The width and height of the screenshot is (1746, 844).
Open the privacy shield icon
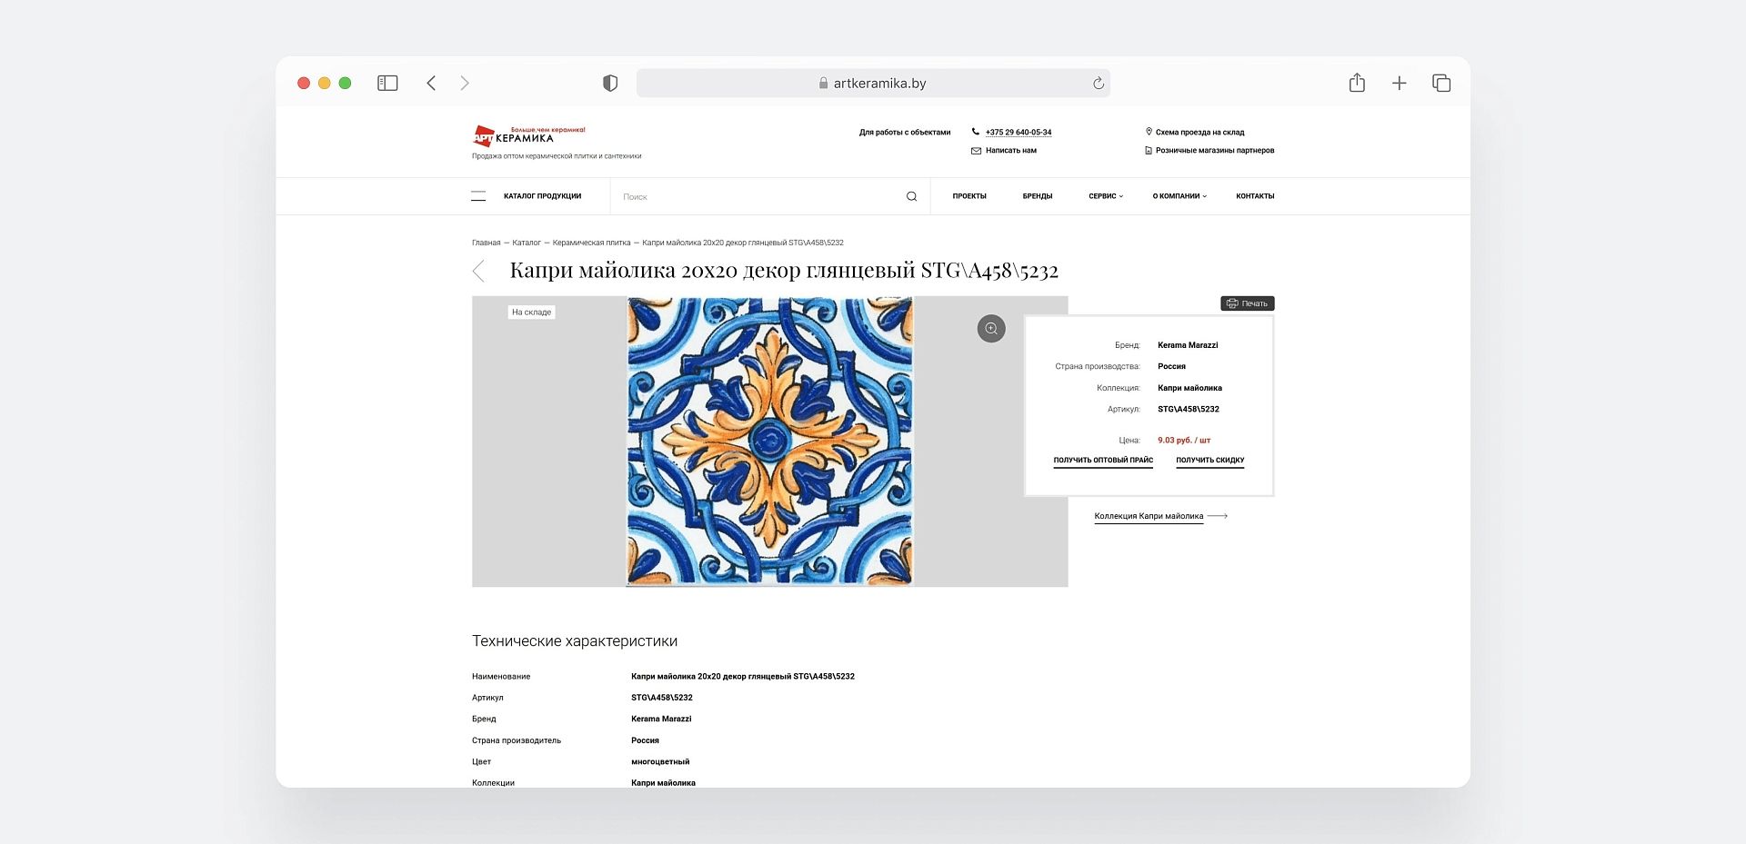tap(610, 83)
